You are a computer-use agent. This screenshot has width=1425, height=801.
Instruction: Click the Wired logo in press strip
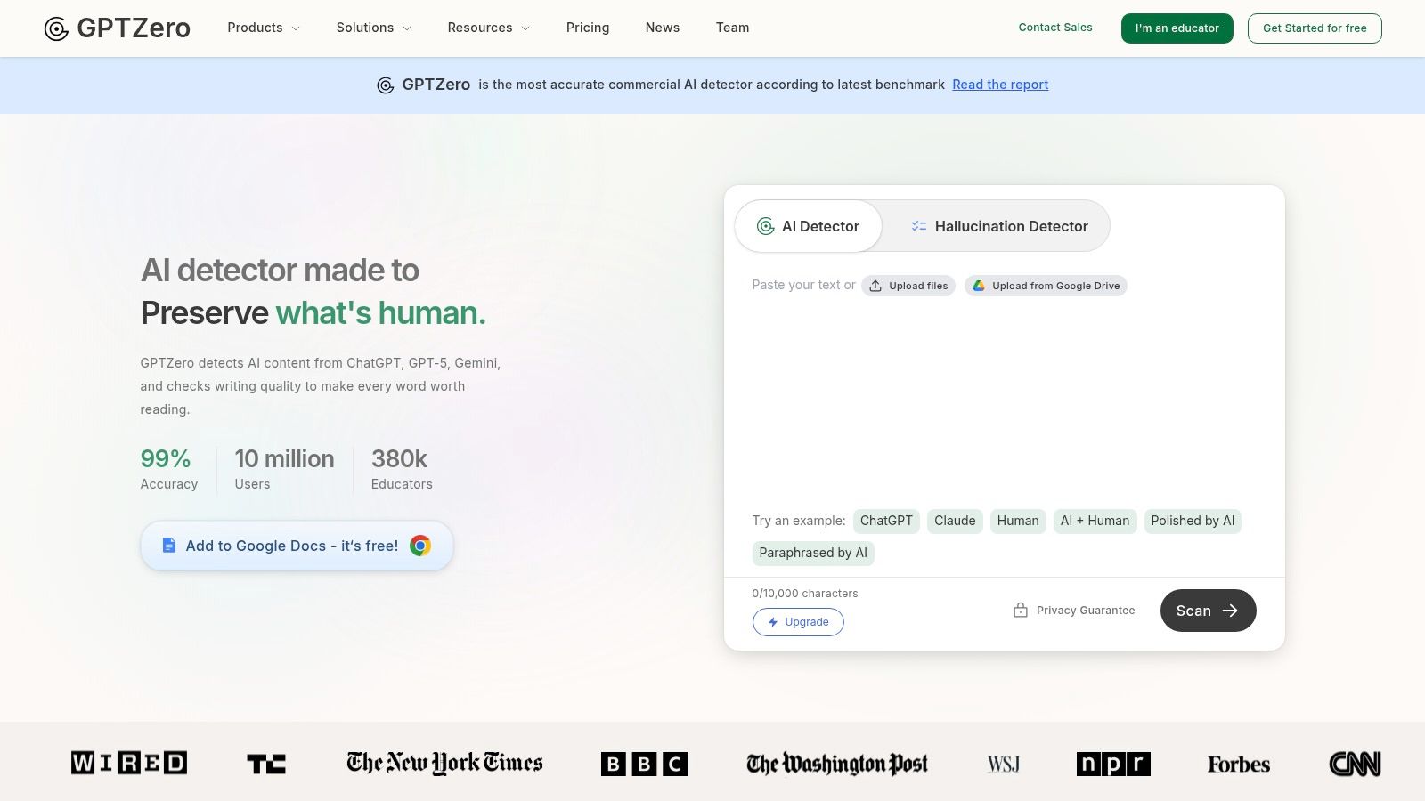click(x=129, y=763)
